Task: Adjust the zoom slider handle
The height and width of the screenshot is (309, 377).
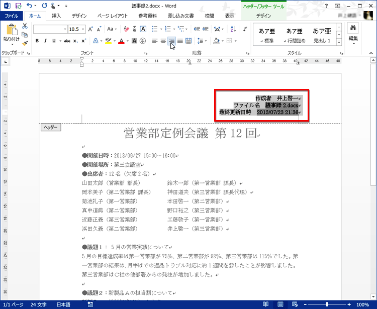Action: [x=327, y=304]
